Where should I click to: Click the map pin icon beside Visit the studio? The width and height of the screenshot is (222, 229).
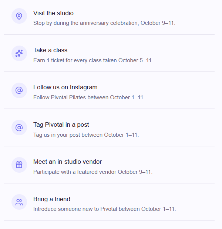19,16
